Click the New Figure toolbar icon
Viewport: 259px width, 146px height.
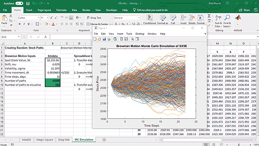(x=95, y=39)
